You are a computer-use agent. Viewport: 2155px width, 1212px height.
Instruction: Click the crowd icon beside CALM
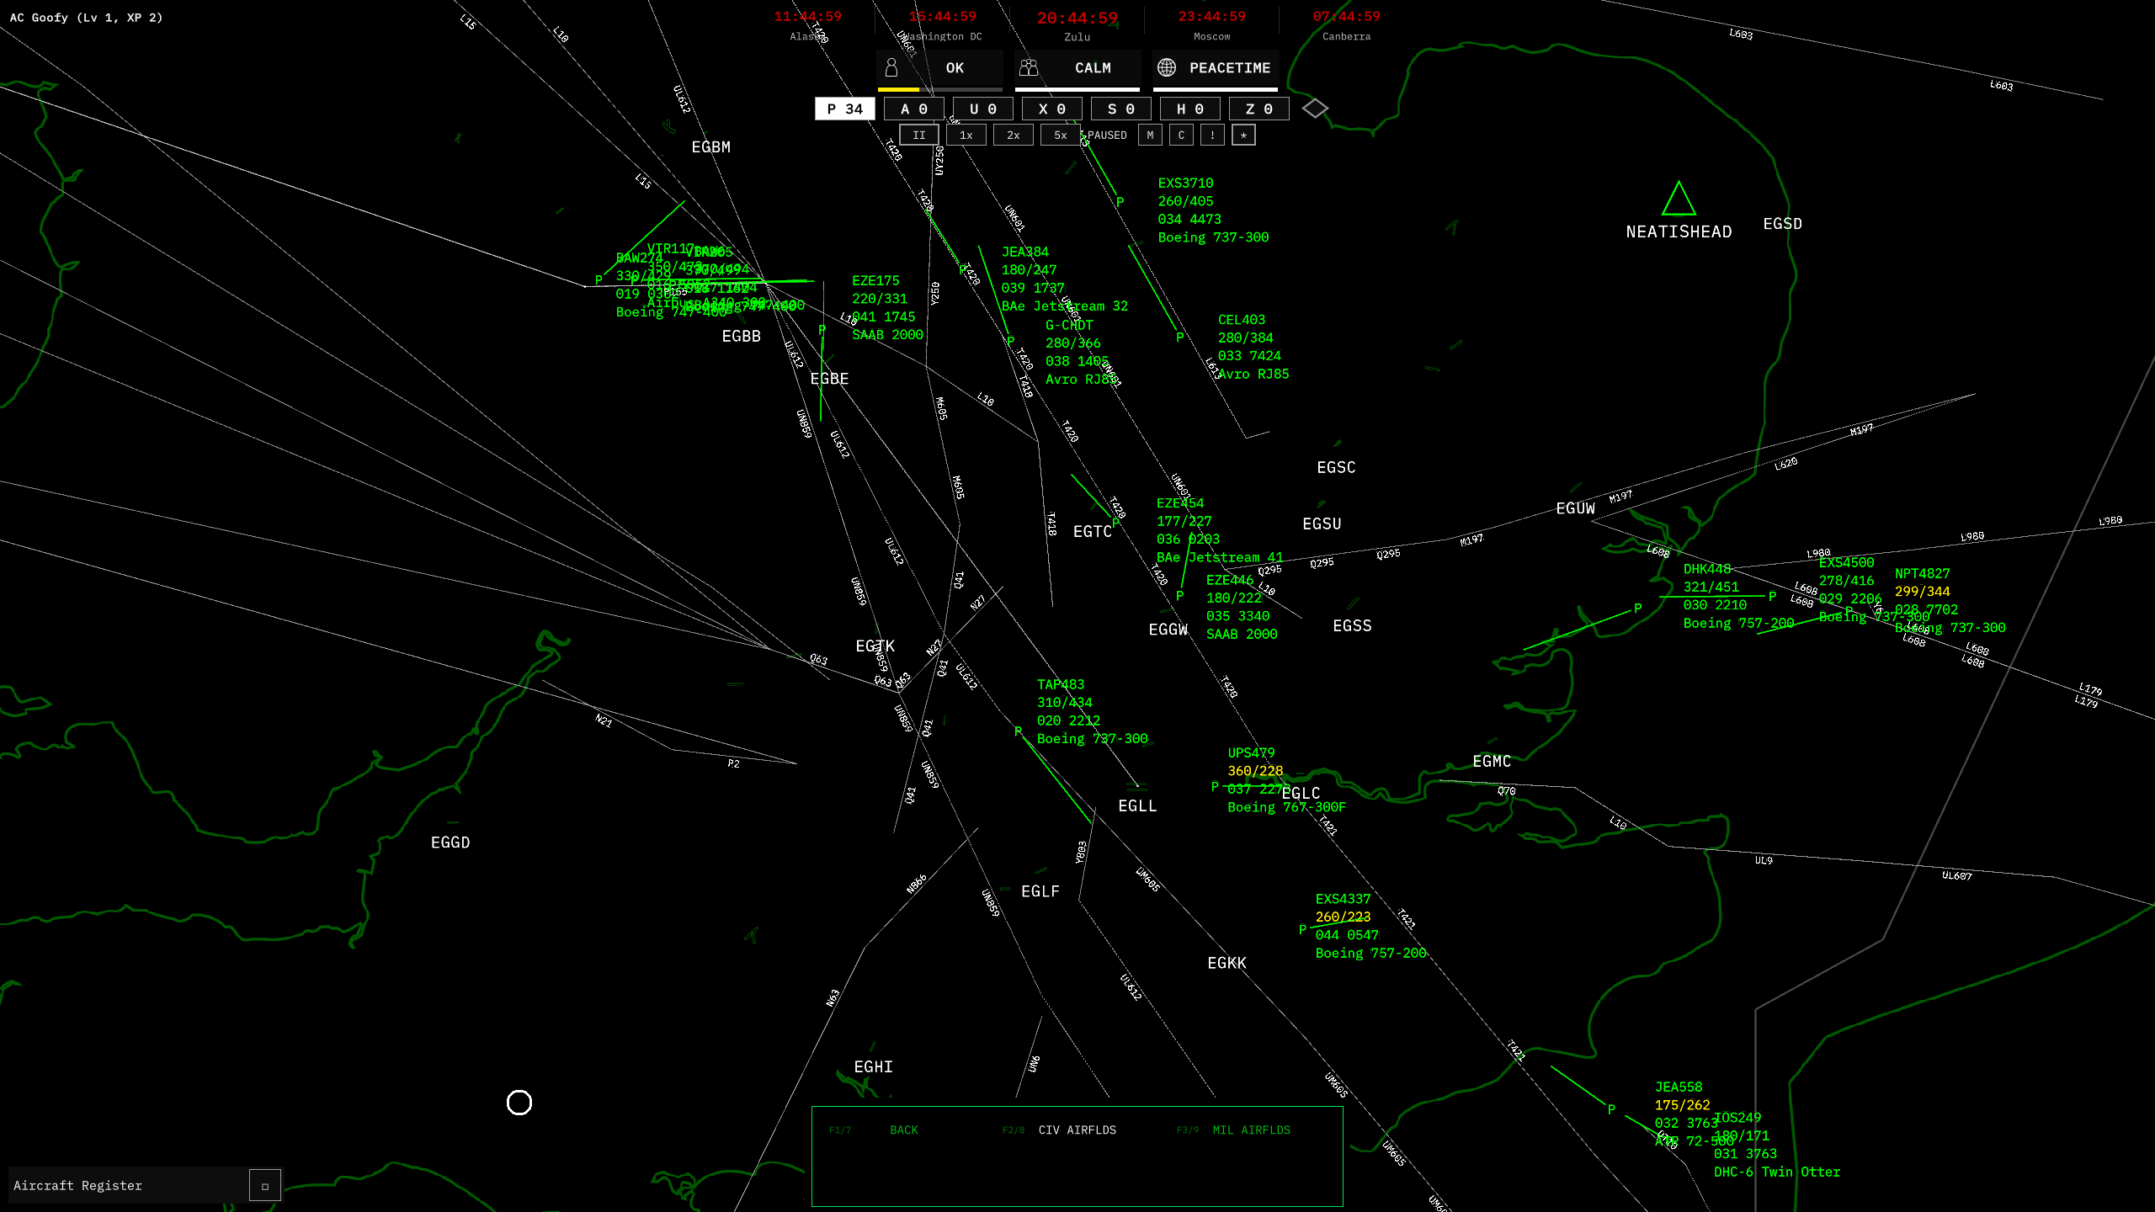[x=1029, y=67]
